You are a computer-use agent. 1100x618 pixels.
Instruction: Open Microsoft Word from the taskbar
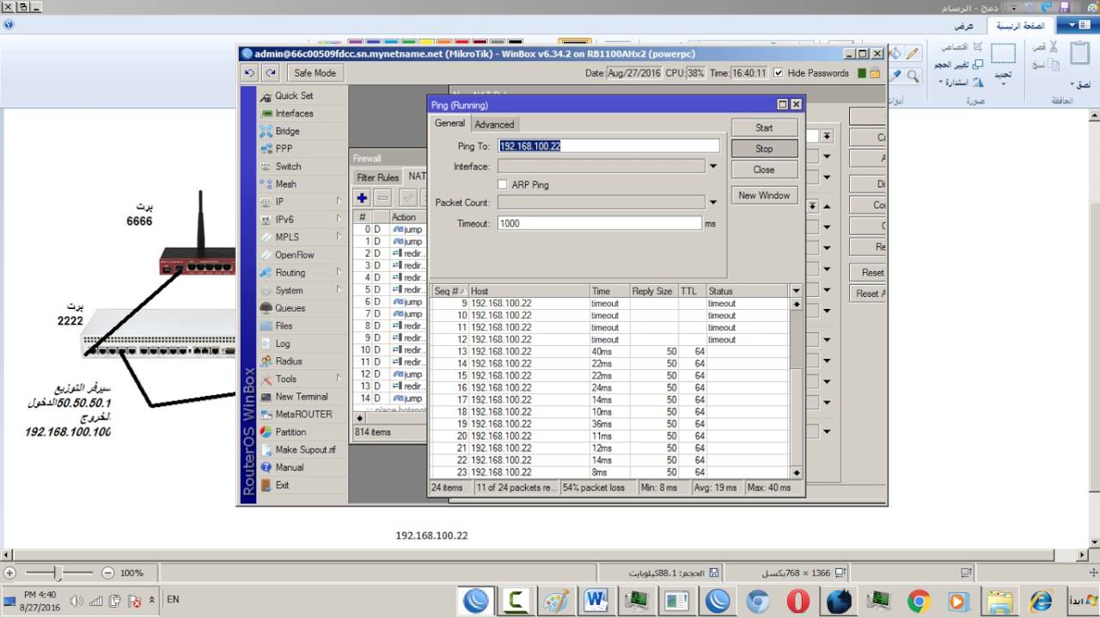[595, 601]
